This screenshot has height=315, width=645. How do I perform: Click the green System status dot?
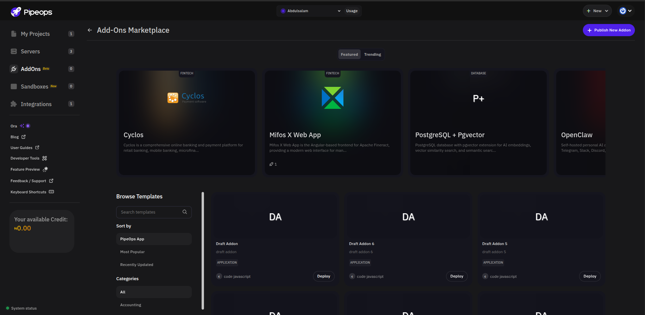[7, 308]
